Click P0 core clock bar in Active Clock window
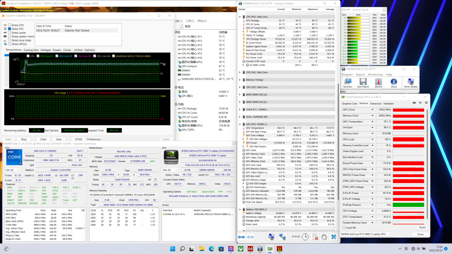This screenshot has height=254, width=452. click(x=358, y=18)
